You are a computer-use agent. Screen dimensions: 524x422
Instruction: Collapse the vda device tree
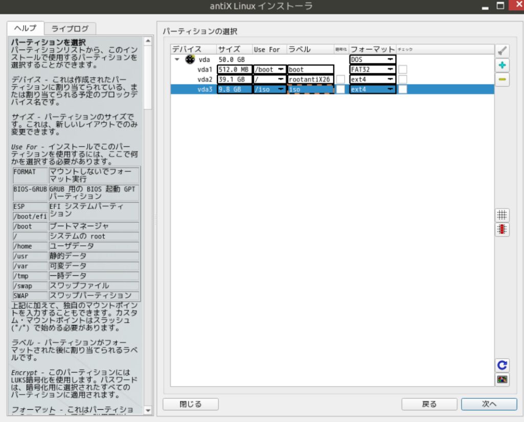coord(177,59)
